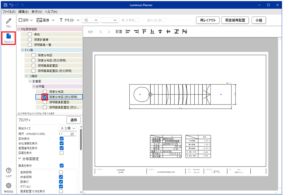
Task: Open 環境設定 gear icon
Action: (x=8, y=187)
